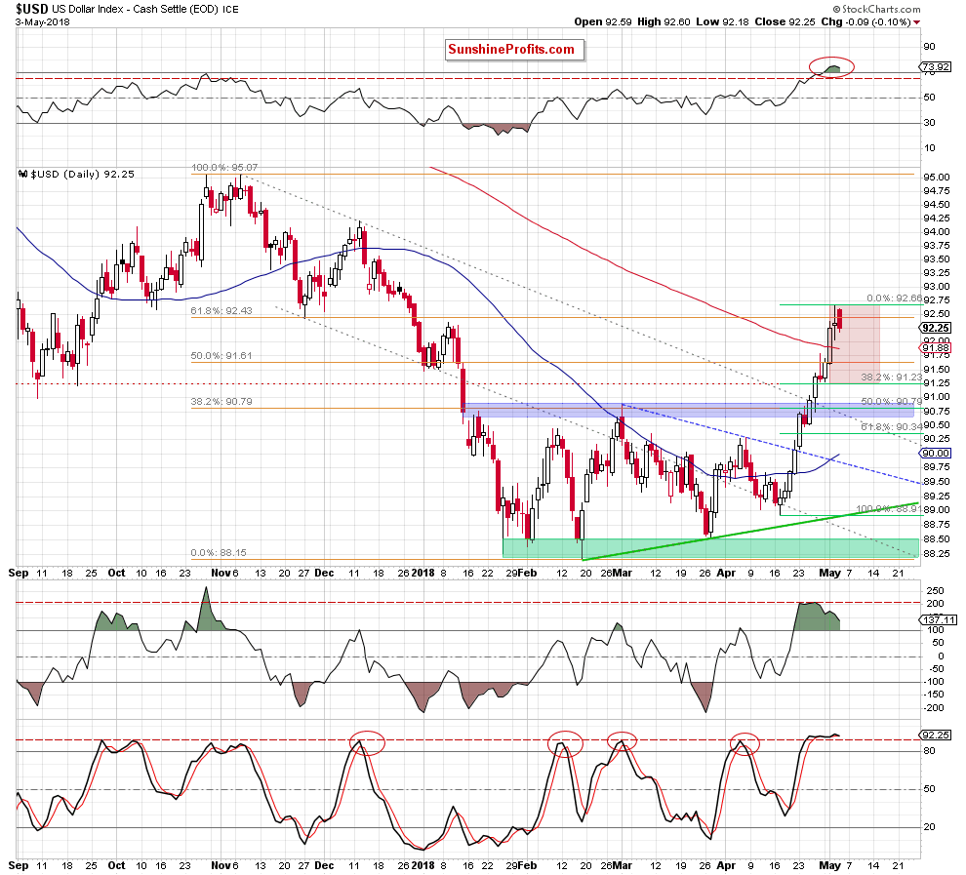The height and width of the screenshot is (875, 966).
Task: Click the '50.0%: 90.79' retracement label
Action: point(892,402)
